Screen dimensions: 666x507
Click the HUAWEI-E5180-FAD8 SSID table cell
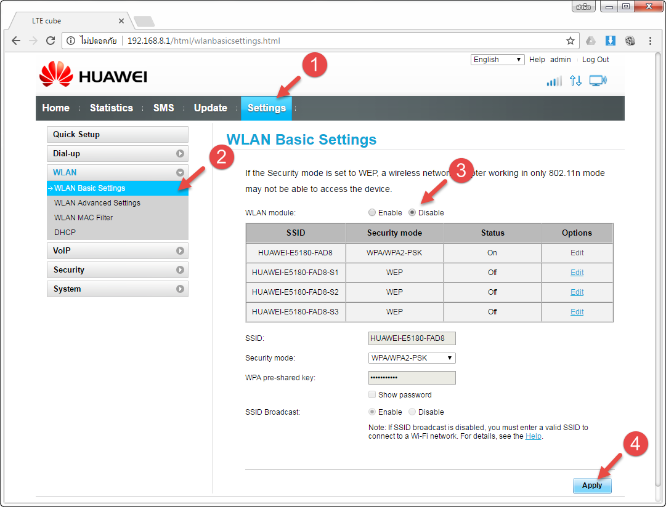tap(296, 253)
